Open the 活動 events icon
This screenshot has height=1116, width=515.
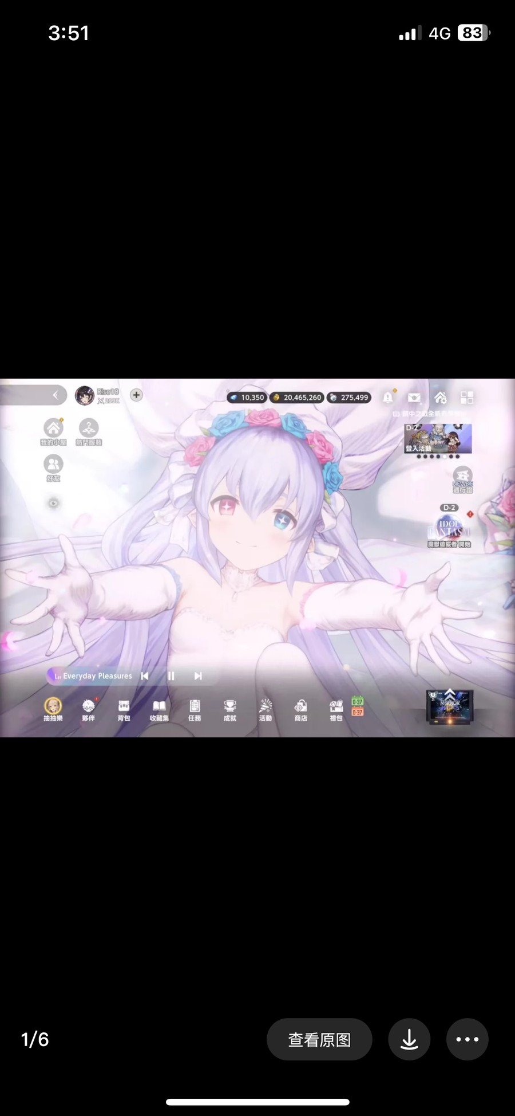tap(266, 709)
